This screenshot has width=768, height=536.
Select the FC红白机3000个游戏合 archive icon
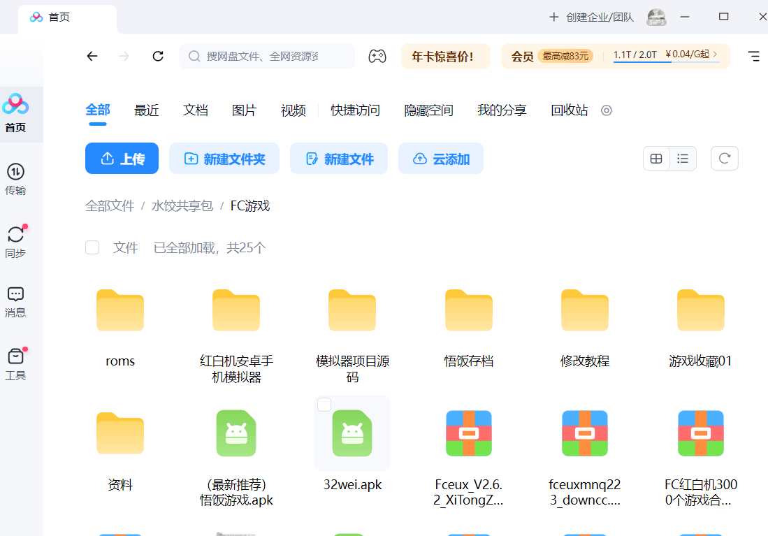[x=701, y=433]
